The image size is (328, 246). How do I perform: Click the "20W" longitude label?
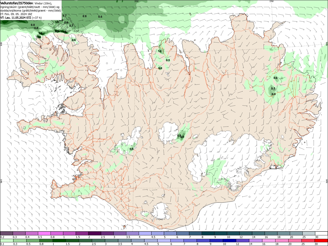point(136,1)
